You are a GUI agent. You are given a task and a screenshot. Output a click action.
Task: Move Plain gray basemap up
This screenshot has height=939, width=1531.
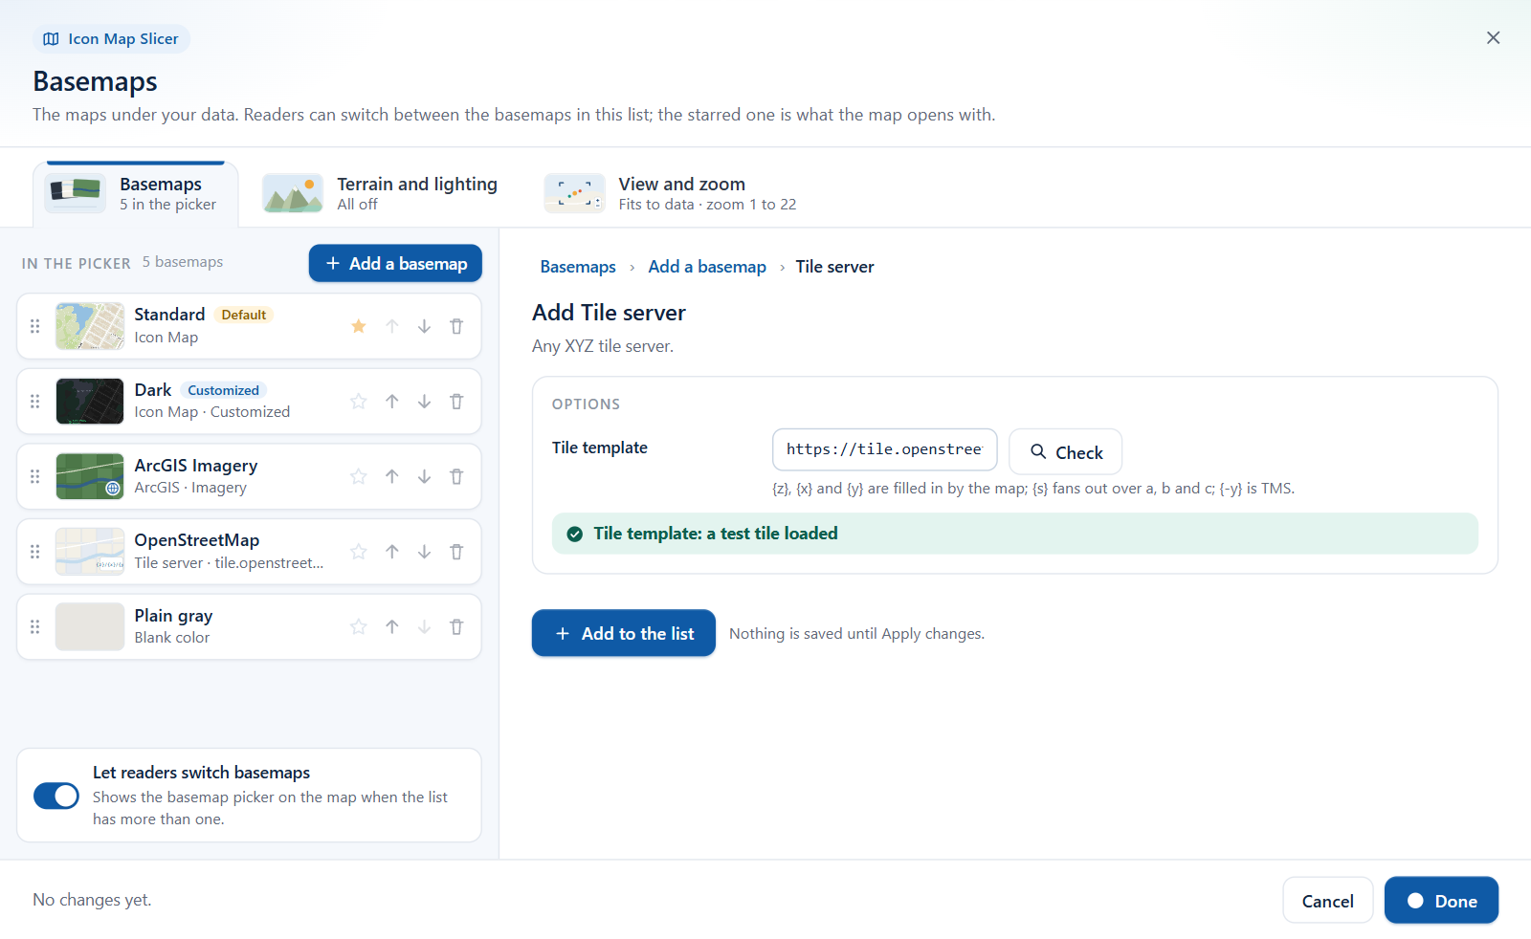click(392, 626)
